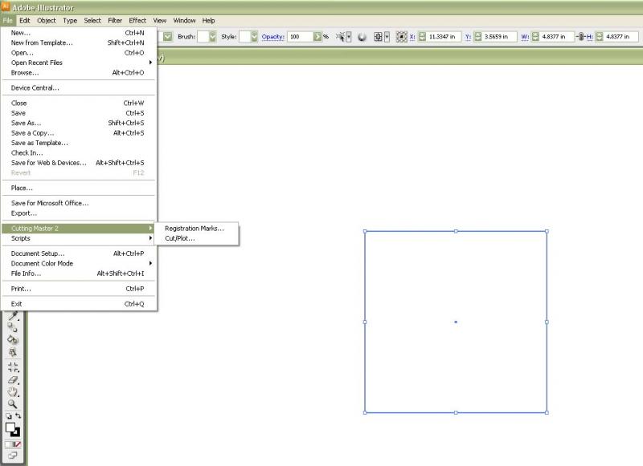Select the Crop Area tool
This screenshot has height=466, width=643.
coord(13,367)
